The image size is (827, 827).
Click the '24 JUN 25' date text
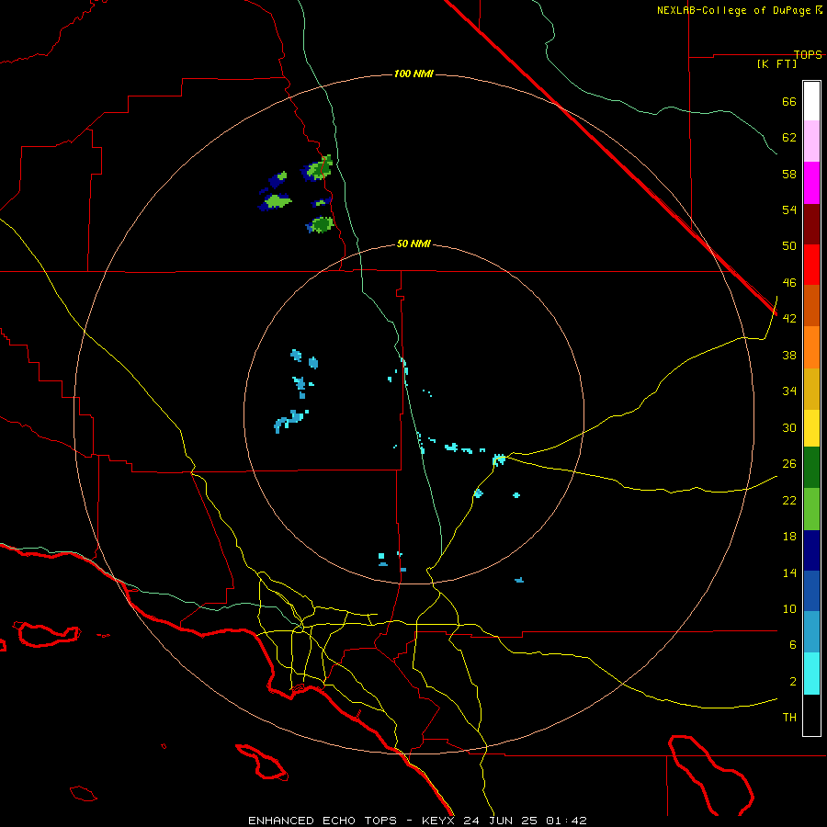click(500, 821)
